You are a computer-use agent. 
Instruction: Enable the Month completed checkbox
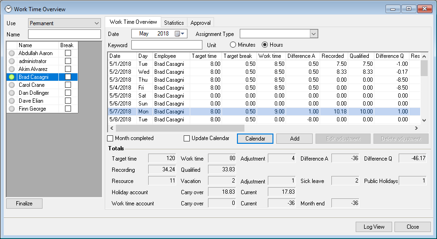click(110, 138)
